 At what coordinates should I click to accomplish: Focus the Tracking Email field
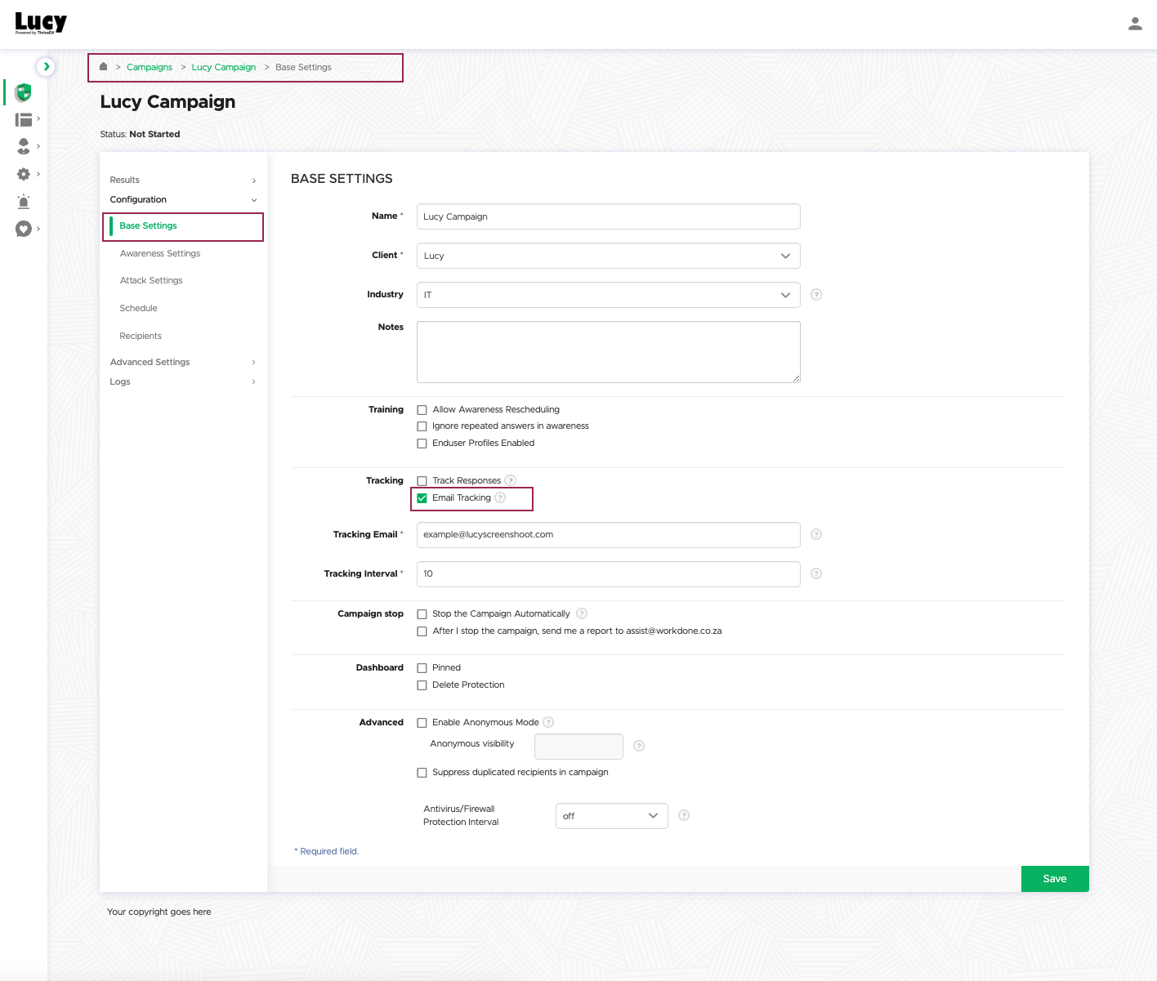(608, 535)
